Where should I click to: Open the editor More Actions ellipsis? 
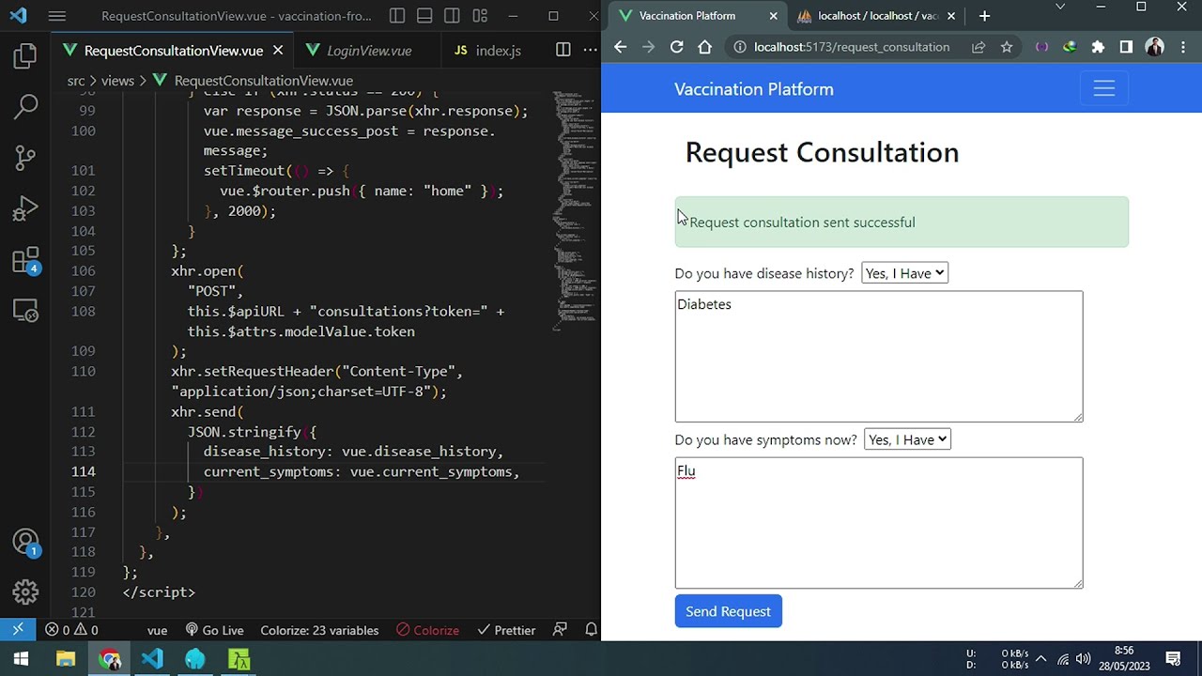[x=590, y=50]
